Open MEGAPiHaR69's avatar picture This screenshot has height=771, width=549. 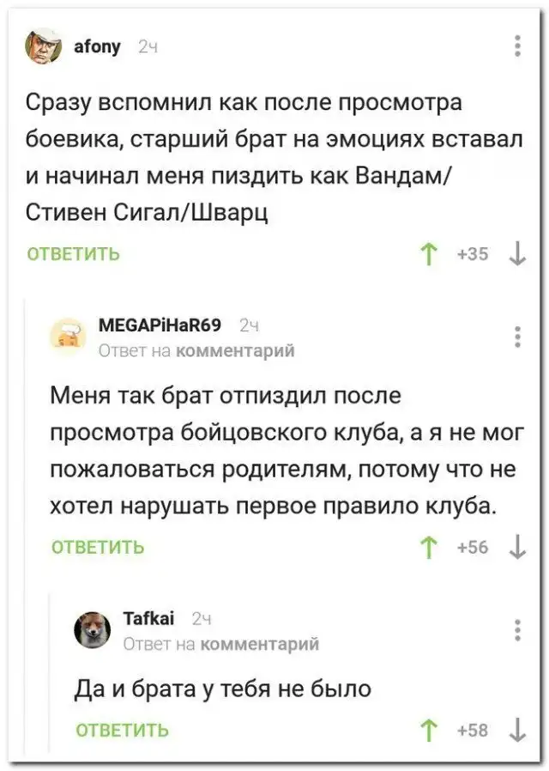point(68,335)
